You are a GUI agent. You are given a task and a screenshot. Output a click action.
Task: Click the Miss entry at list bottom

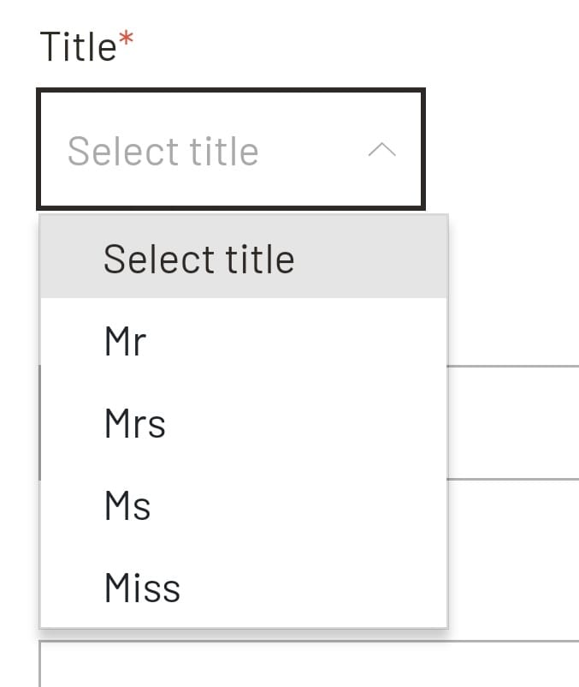[x=142, y=588]
